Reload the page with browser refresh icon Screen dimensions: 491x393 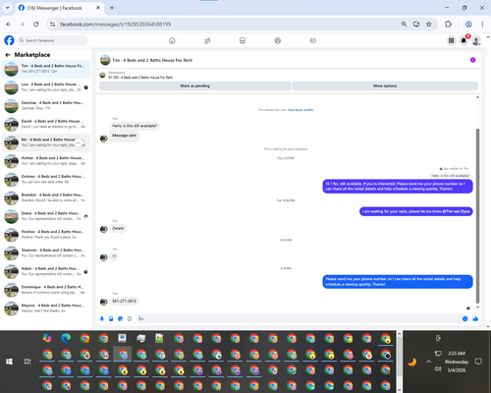click(x=36, y=25)
